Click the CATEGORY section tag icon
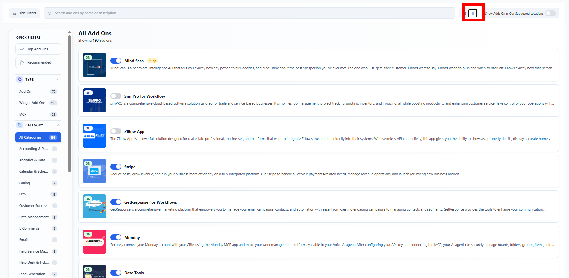Viewport: 569px width, 278px height. click(20, 125)
